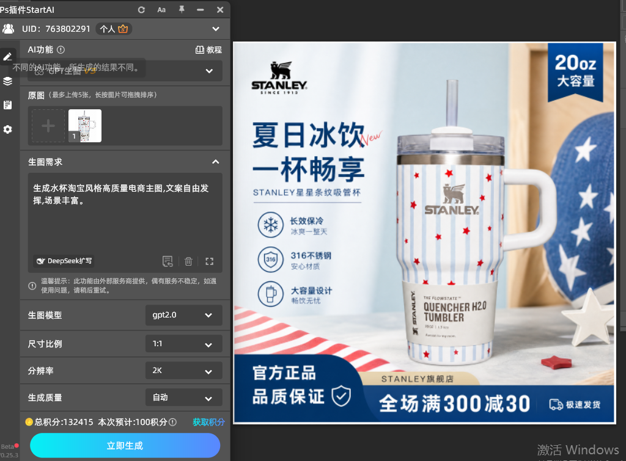This screenshot has height=461, width=626.
Task: Open the 生图模型 gpt2.0 dropdown
Action: coord(183,315)
